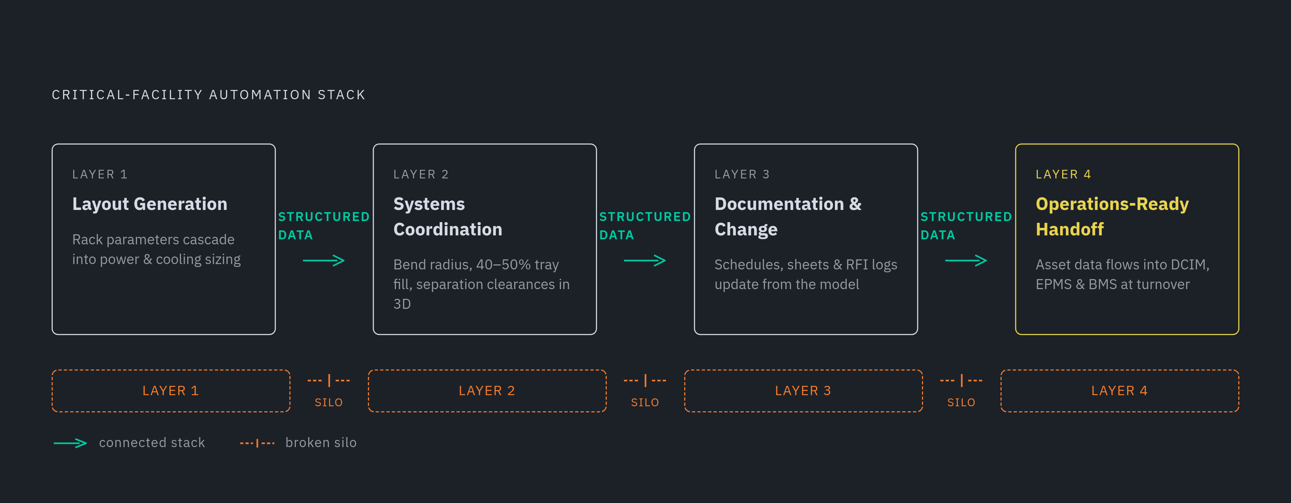Click the "Systems Coordination" heading
The image size is (1291, 503).
click(448, 216)
